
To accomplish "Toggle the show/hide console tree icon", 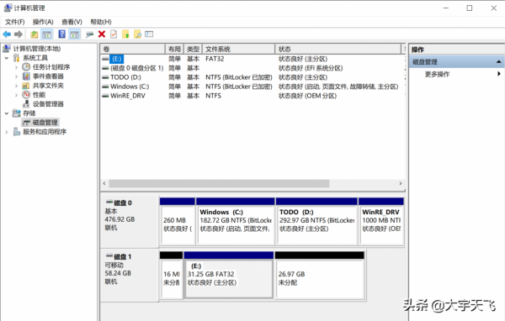I will tap(46, 34).
